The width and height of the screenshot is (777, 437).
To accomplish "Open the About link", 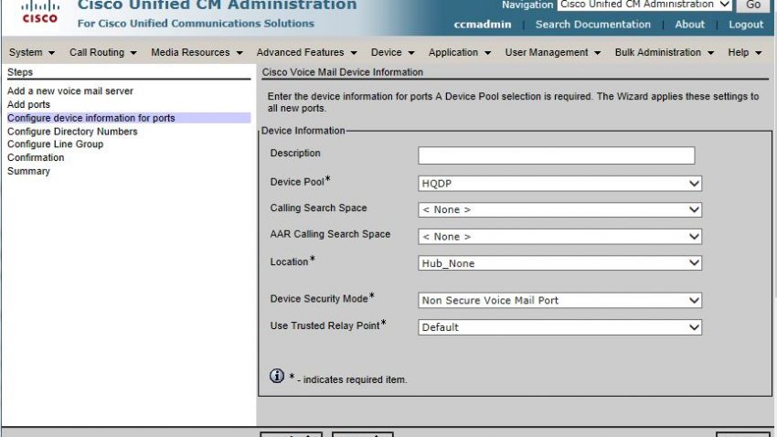I will (689, 25).
